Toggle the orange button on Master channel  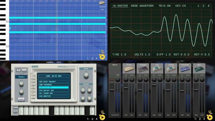(x=112, y=80)
